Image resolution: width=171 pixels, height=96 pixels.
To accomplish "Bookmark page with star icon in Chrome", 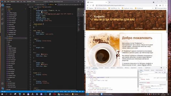I will pyautogui.click(x=157, y=5).
